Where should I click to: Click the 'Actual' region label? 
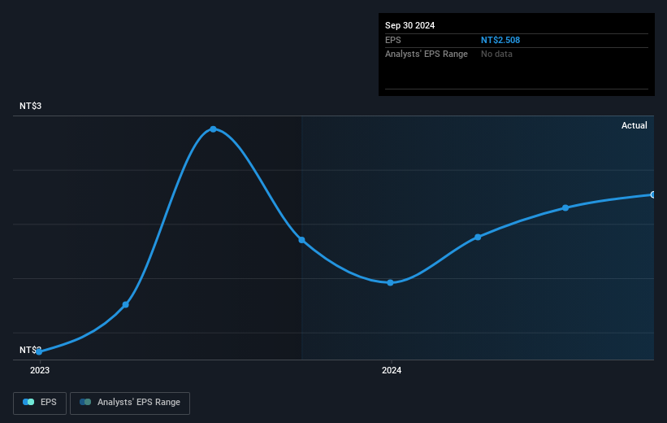[x=635, y=125]
